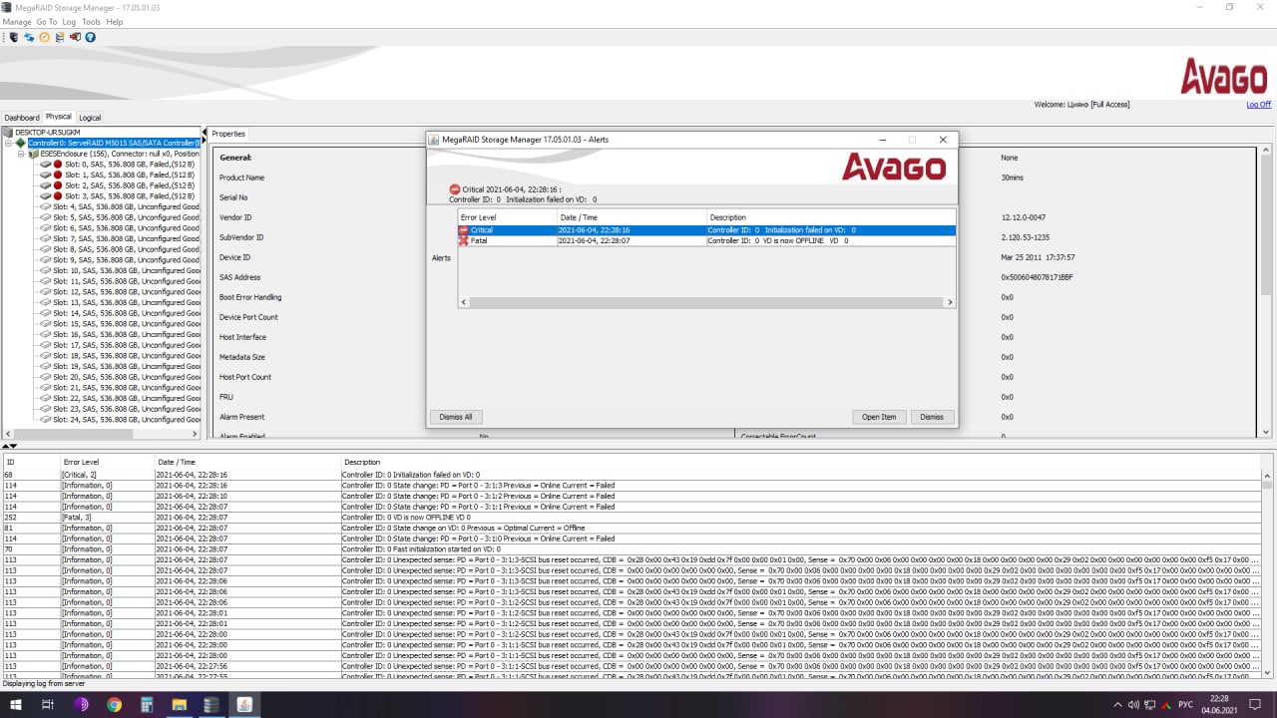This screenshot has width=1277, height=718.
Task: Click the Java app taskbar icon
Action: (x=244, y=705)
